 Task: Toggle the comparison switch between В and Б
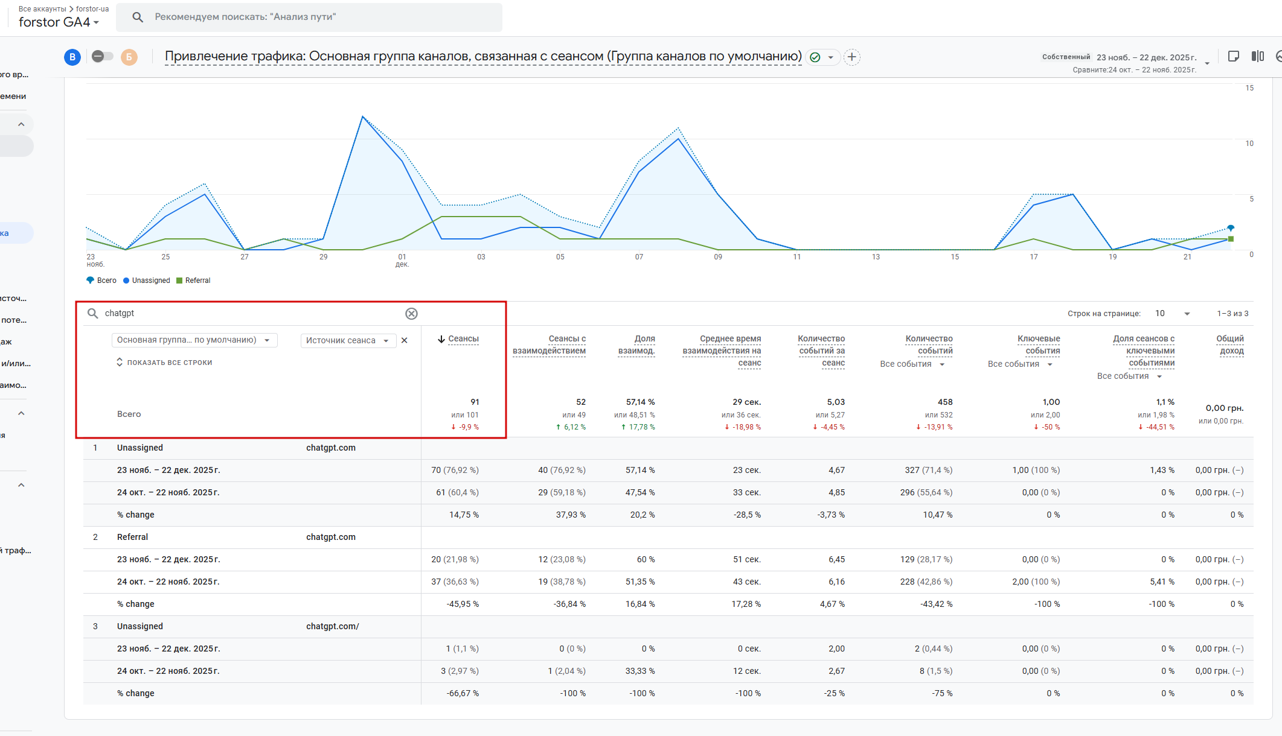pyautogui.click(x=102, y=57)
